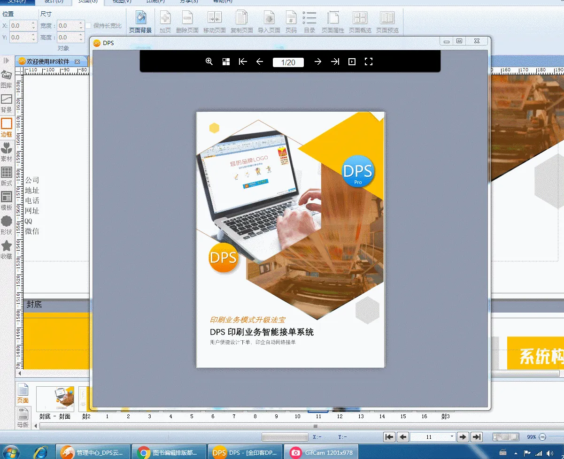Viewport: 564px width, 459px height.
Task: Go to next page in preview
Action: point(318,61)
